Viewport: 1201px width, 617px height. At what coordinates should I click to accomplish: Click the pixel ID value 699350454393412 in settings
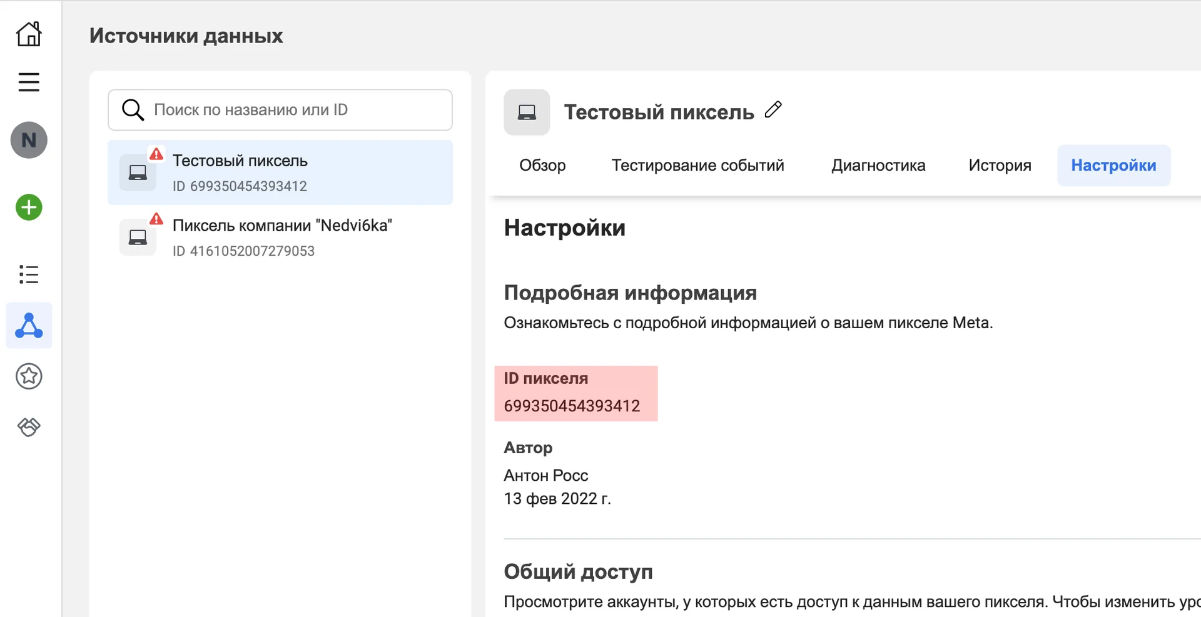coord(572,406)
